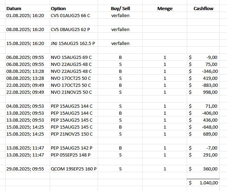This screenshot has width=227, height=191.
Task: Click the PEP 05SEP25 148 P cell
Action: tap(71, 155)
